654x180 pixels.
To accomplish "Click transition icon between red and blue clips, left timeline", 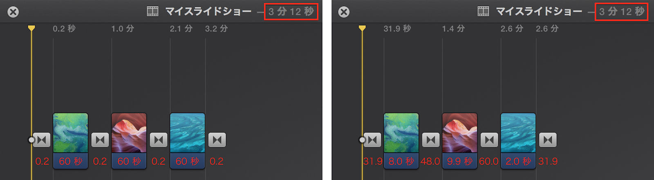I will pyautogui.click(x=159, y=140).
